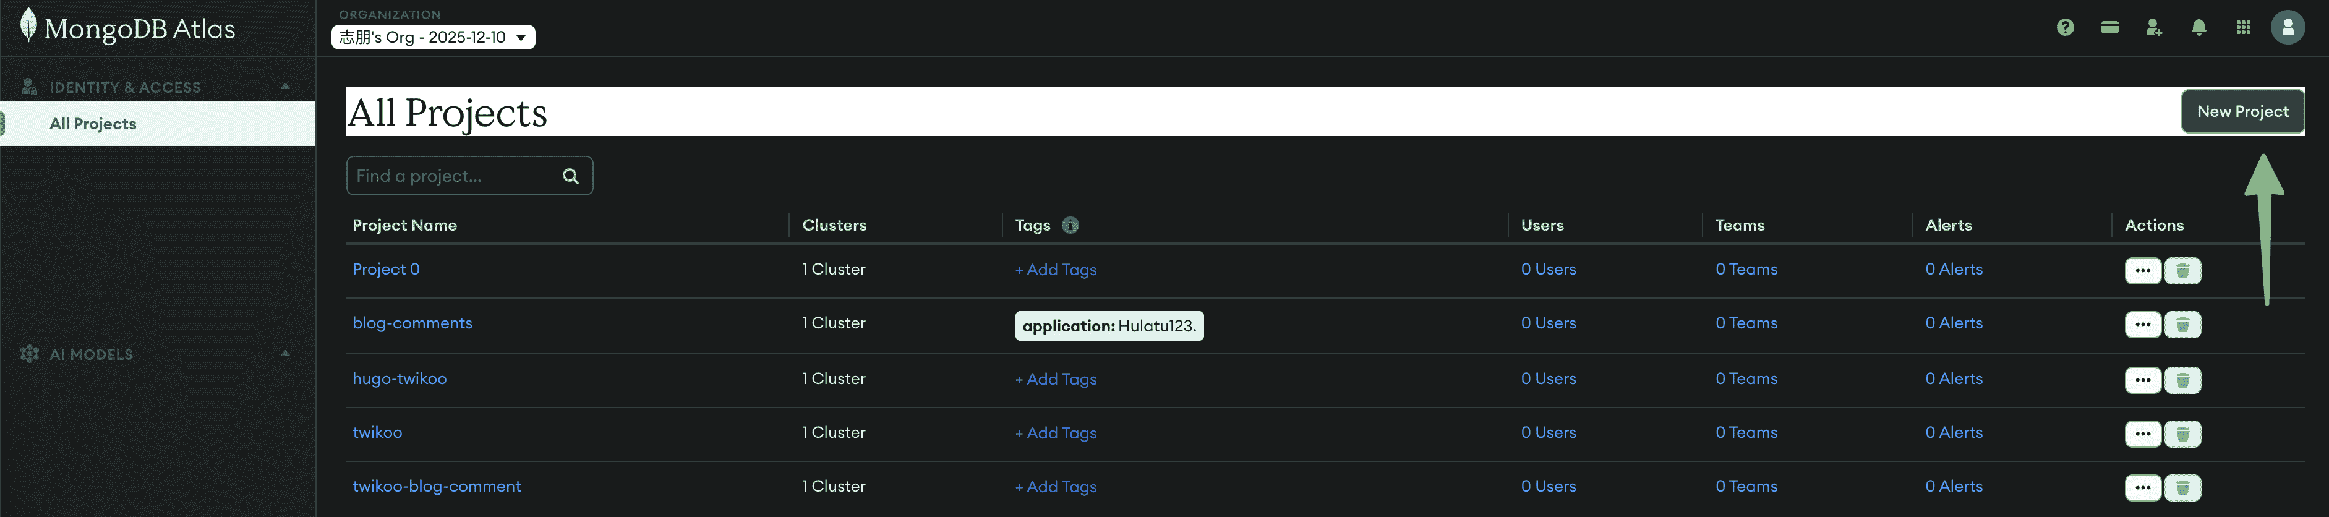Click the Tags info icon
This screenshot has width=2329, height=517.
point(1070,225)
